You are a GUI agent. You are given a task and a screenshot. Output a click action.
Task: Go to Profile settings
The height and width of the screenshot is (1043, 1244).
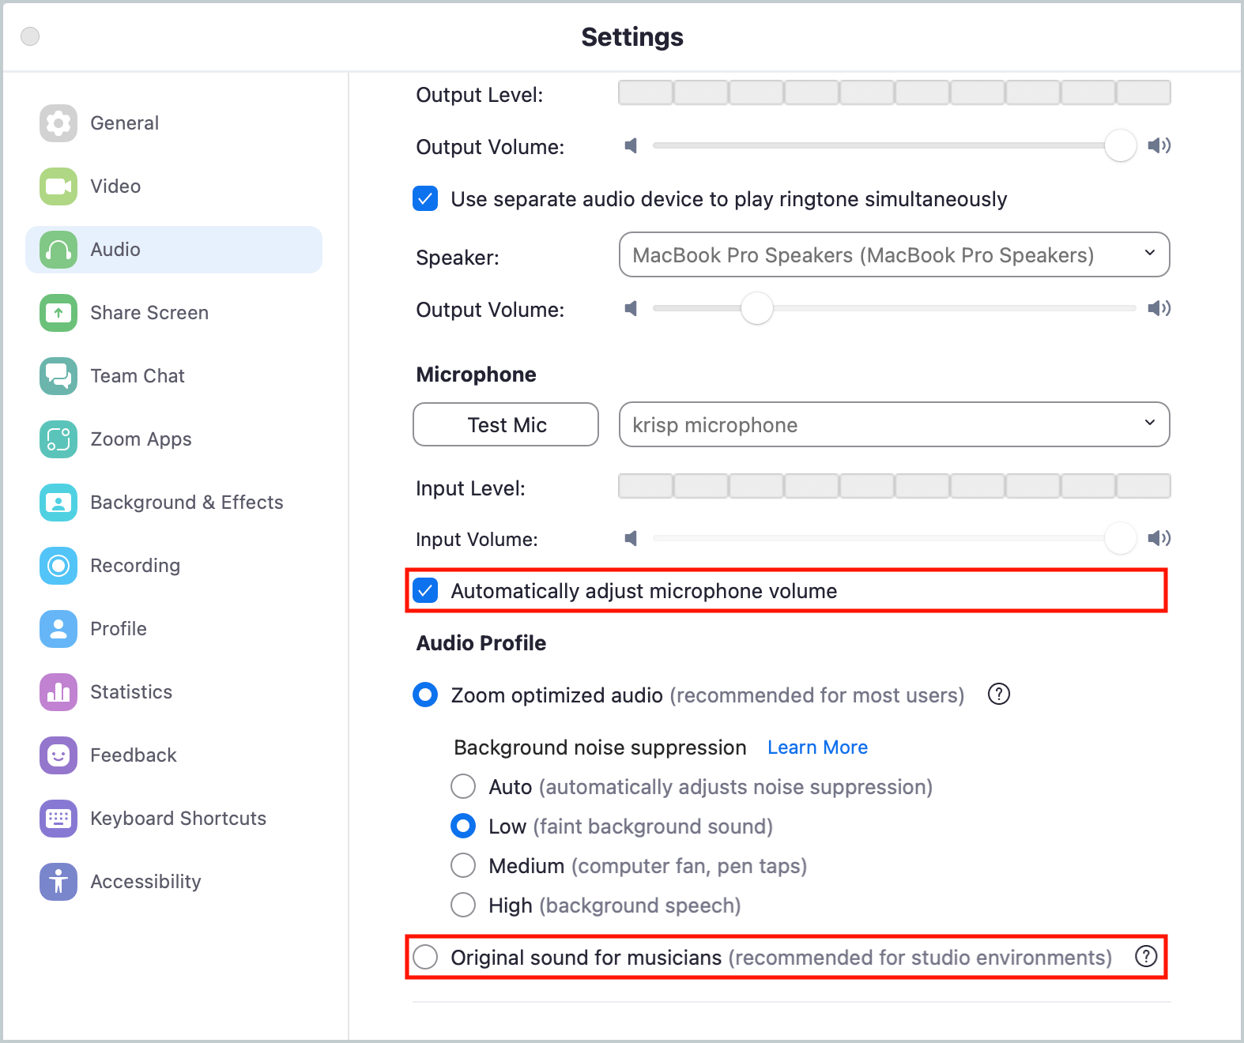[x=174, y=629]
